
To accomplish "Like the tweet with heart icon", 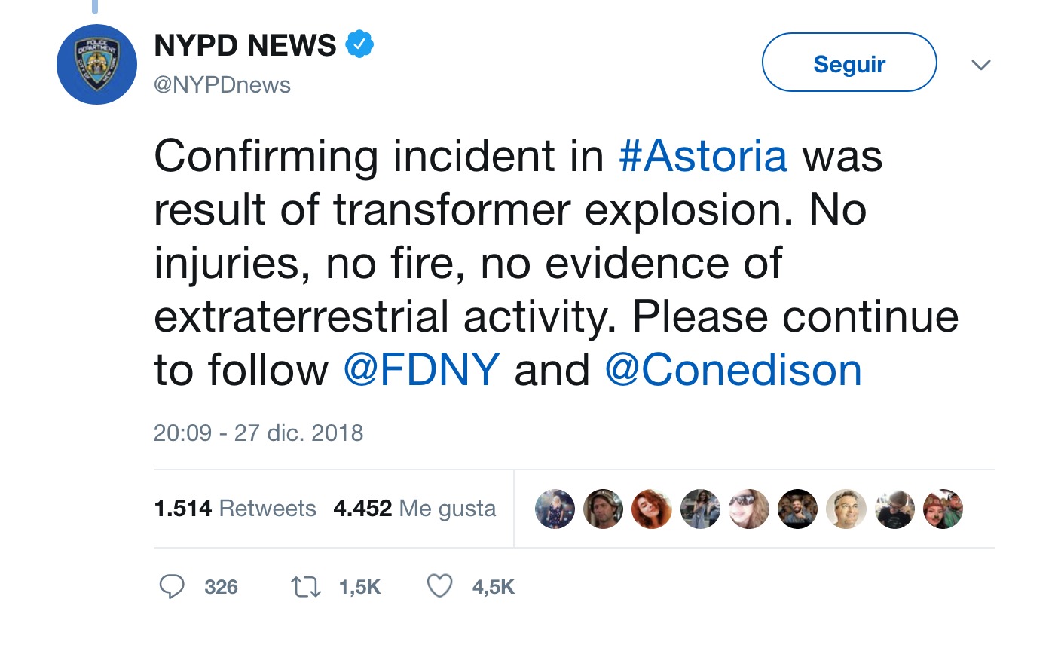I will point(439,587).
